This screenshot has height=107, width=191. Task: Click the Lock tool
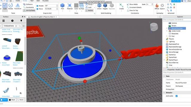pos(89,7)
